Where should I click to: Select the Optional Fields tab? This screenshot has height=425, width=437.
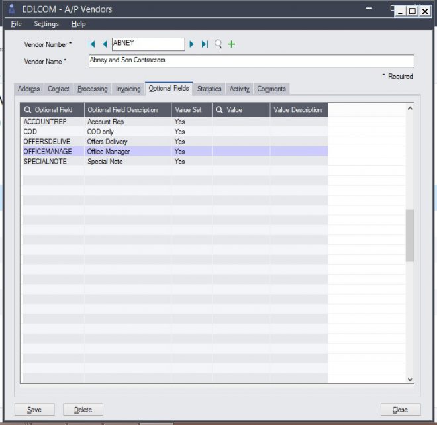(x=169, y=88)
